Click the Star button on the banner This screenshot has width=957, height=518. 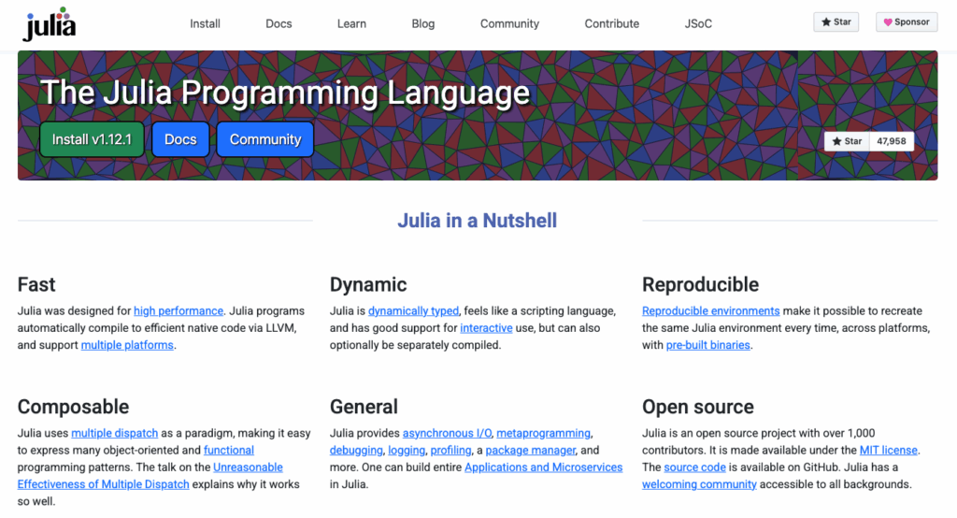(x=847, y=141)
